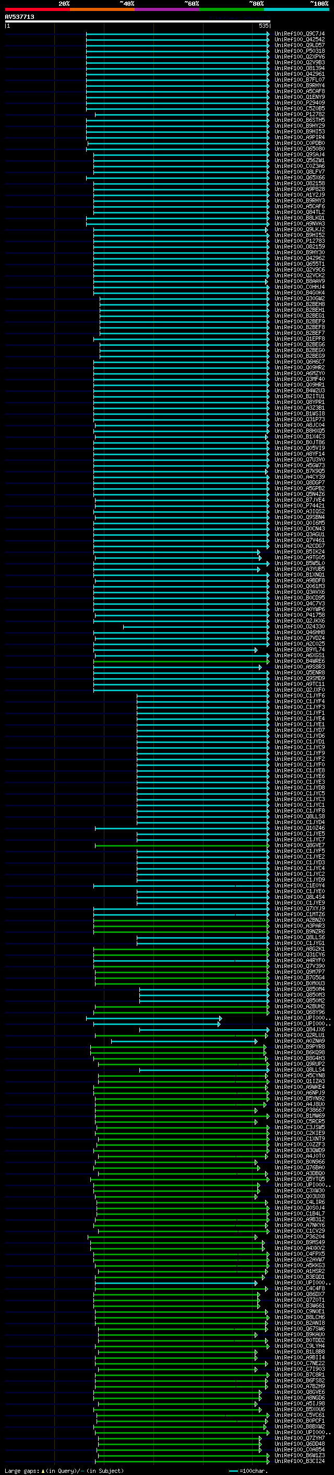Click the alignment bar for UniRef100_C1JYF6
The image size is (334, 1475).
coord(202,696)
